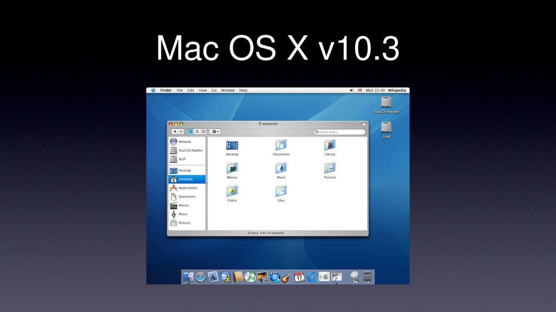Screen dimensions: 556x312
Task: Click the Mon 22:40 clock
Action: [375, 90]
